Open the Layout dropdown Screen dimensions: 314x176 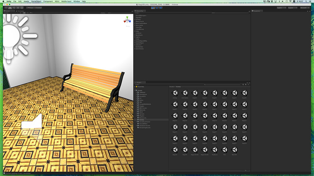click(293, 8)
